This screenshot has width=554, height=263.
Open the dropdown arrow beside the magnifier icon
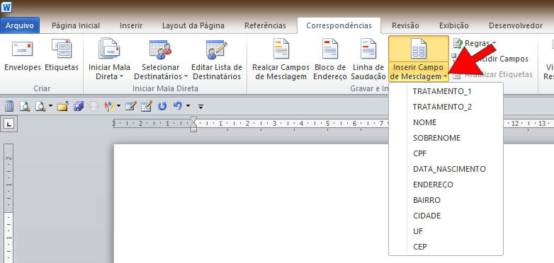(50, 106)
